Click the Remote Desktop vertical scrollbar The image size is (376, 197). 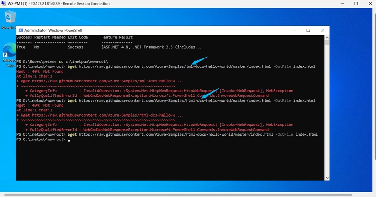click(374, 86)
